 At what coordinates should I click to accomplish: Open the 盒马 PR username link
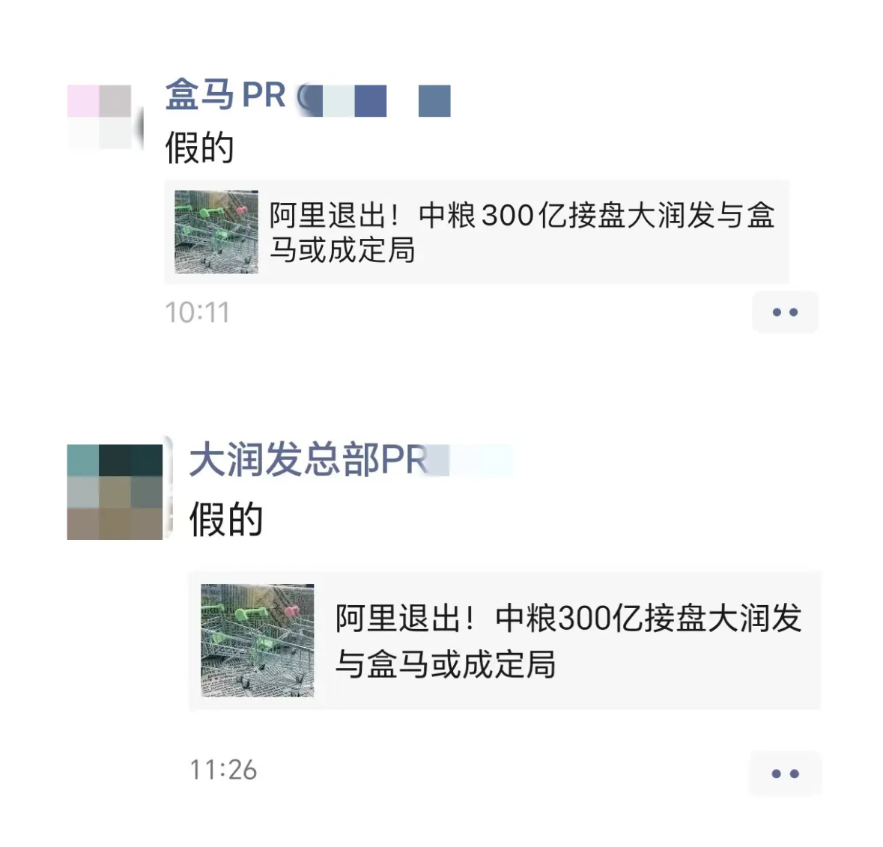(226, 94)
